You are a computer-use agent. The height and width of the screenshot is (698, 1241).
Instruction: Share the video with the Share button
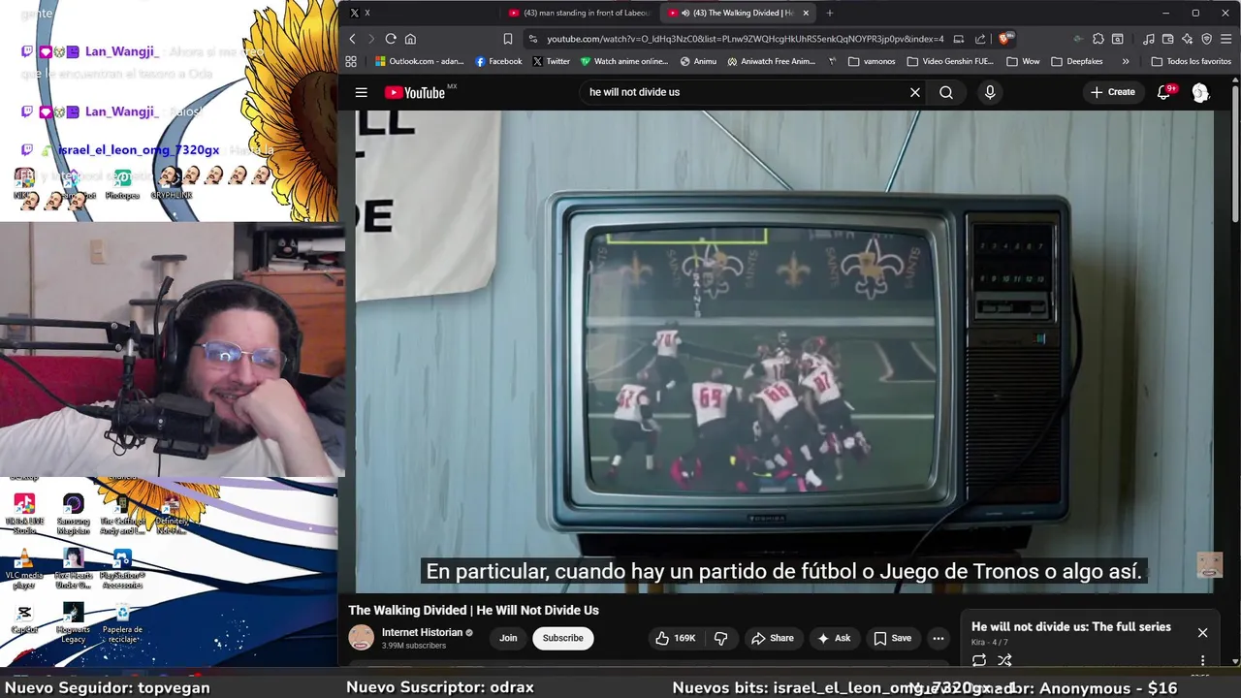[x=773, y=638]
